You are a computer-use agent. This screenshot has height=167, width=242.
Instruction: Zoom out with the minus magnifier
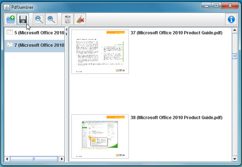[x=39, y=19]
